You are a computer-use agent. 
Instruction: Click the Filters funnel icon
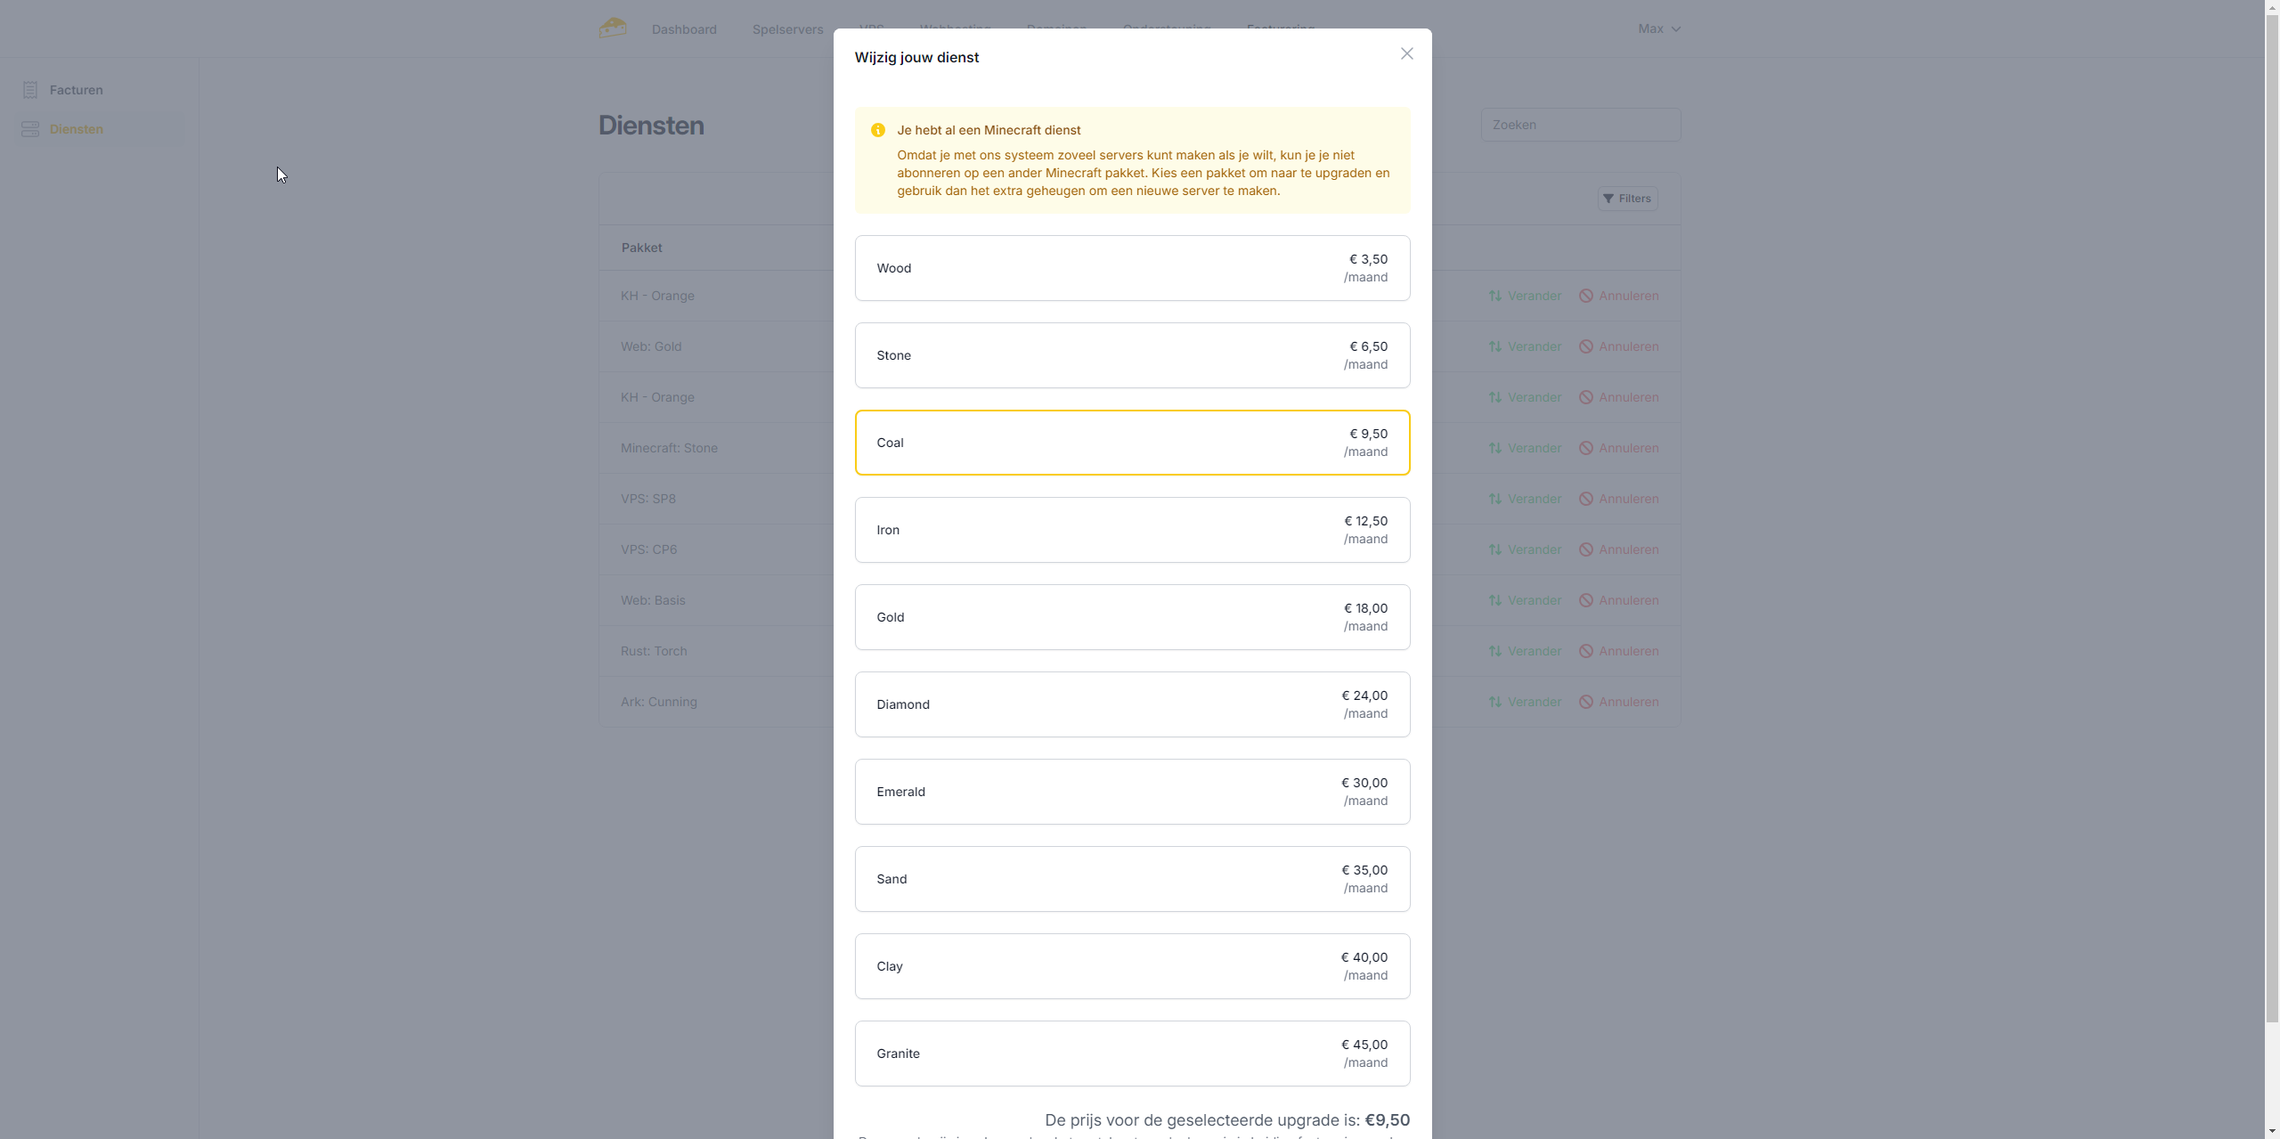point(1608,199)
